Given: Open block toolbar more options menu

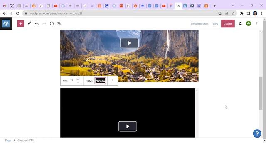Looking at the screenshot, I should pyautogui.click(x=113, y=81).
